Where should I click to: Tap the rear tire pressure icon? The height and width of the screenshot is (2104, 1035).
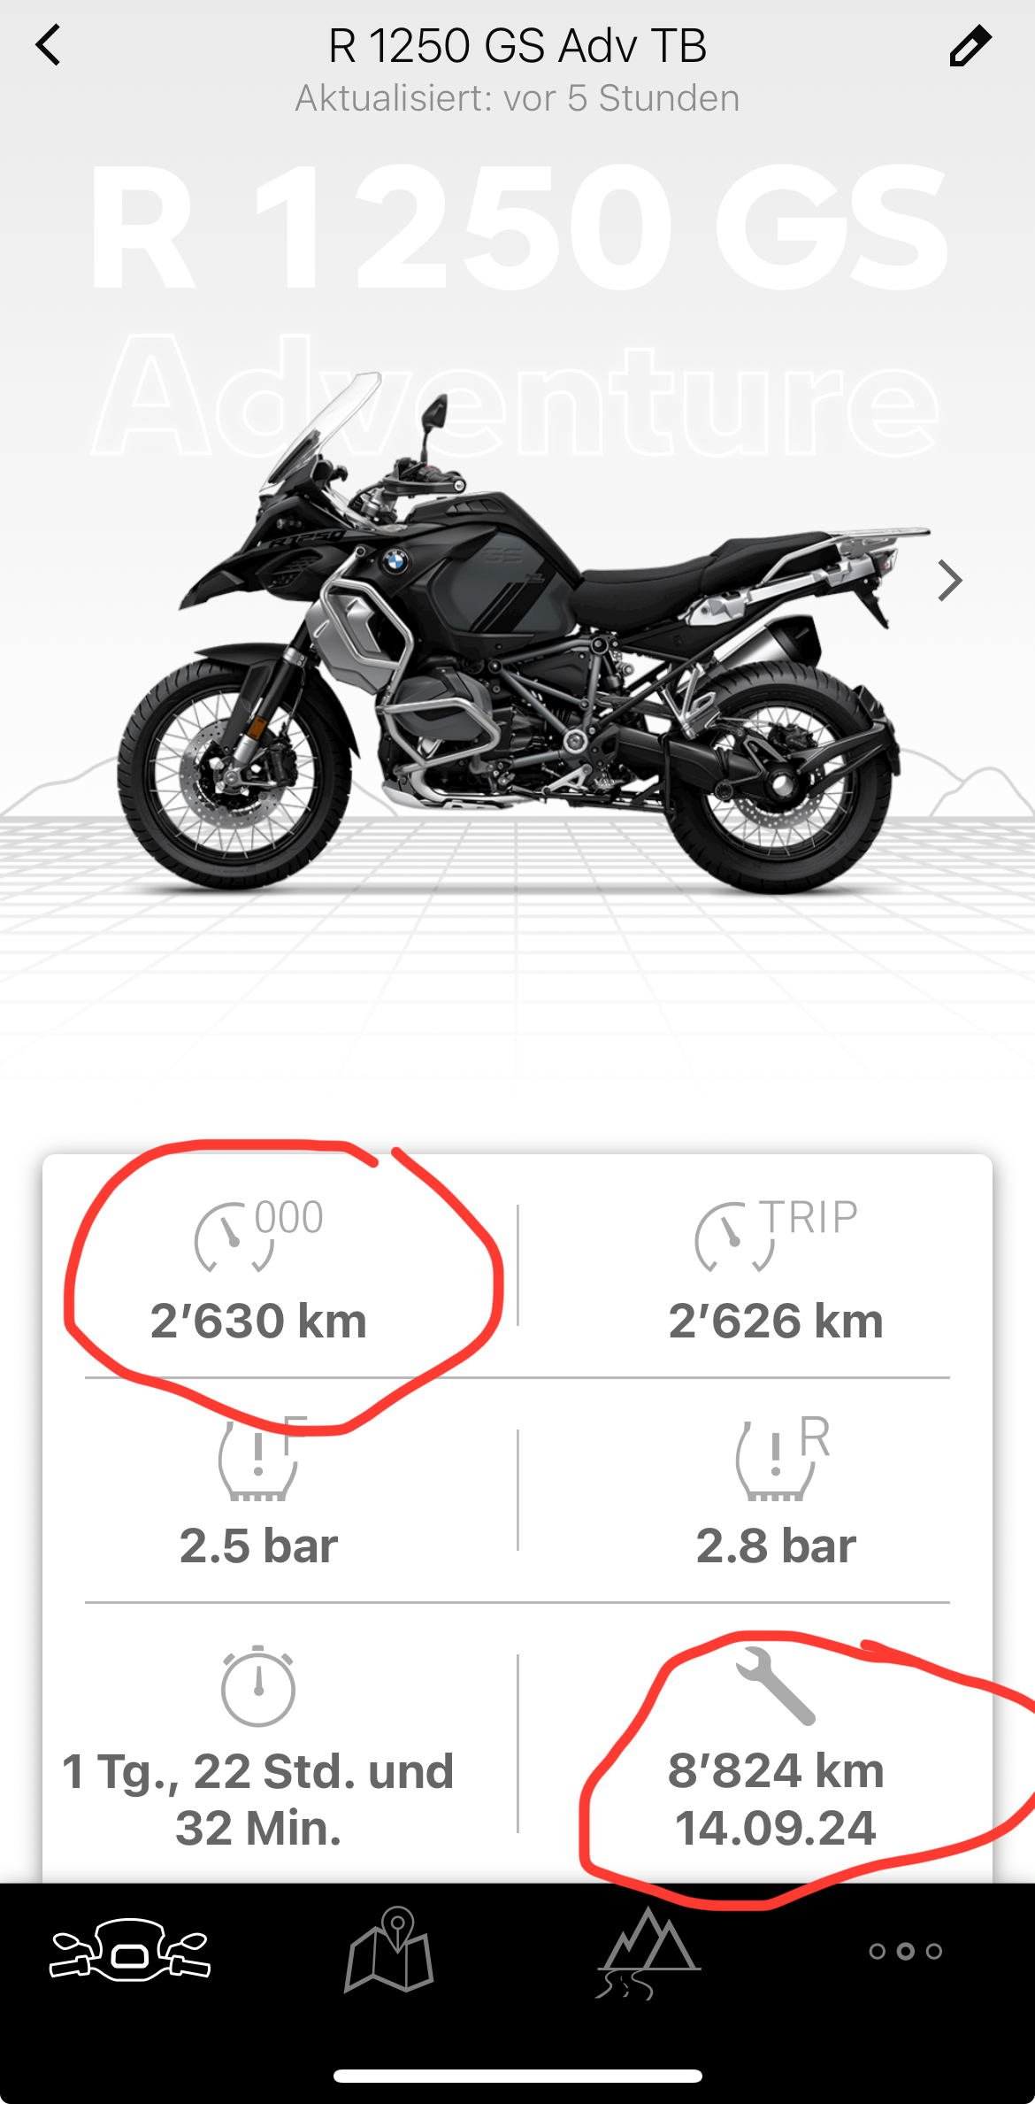tap(782, 1459)
